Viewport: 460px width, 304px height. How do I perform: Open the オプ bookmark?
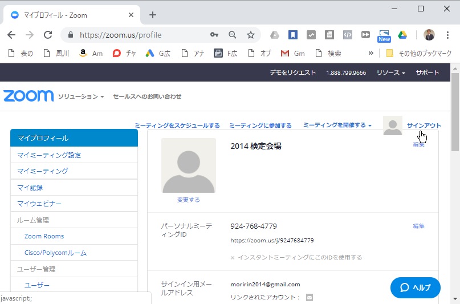260,53
